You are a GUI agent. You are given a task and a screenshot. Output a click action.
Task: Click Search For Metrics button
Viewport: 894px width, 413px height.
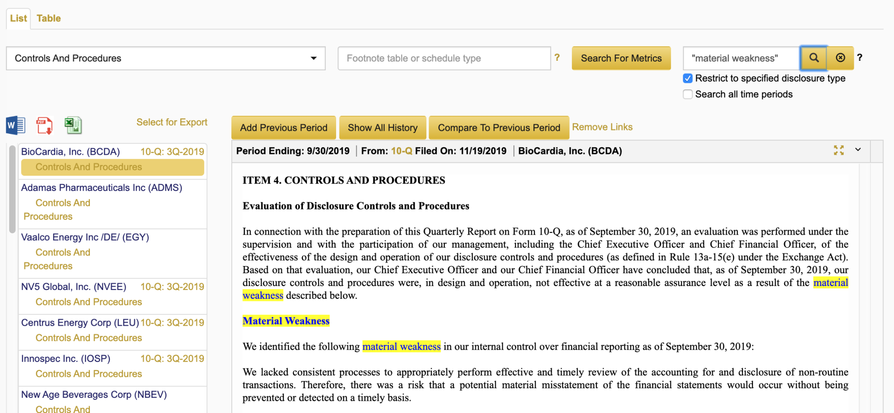621,58
